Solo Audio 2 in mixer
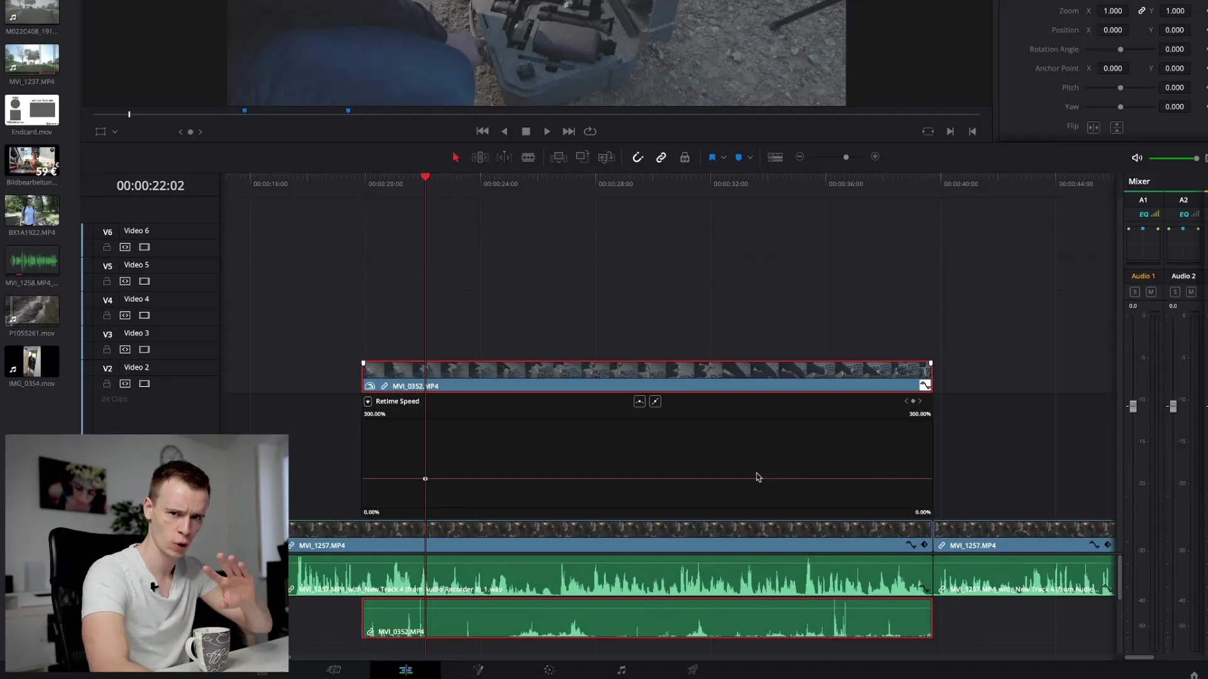 [x=1175, y=292]
